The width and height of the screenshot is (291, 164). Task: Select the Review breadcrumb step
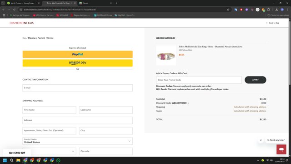click(x=50, y=38)
